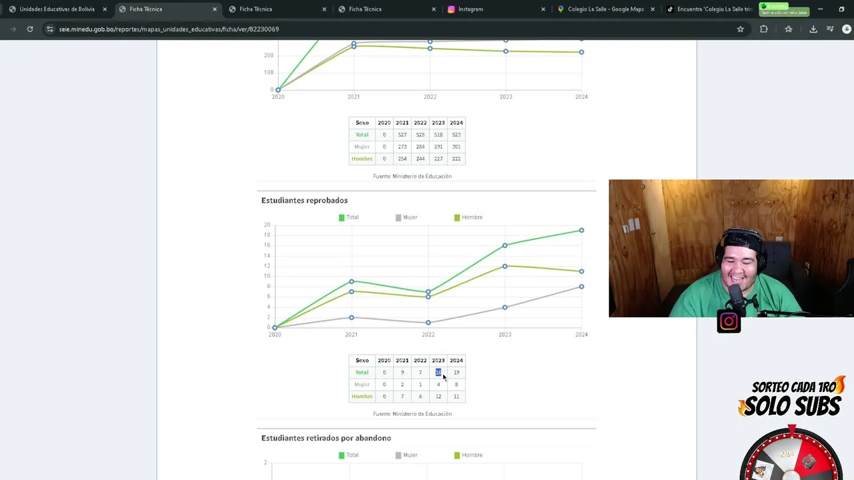The image size is (854, 480).
Task: Click highlighted Total 2023 cell in reprobados table
Action: pos(438,373)
